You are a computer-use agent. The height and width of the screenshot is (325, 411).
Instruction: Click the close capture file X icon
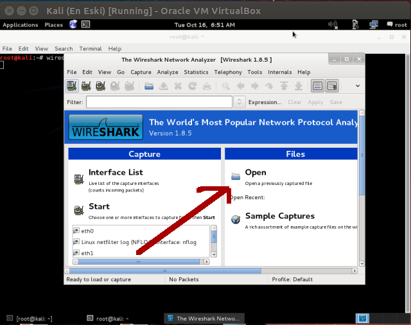[178, 86]
